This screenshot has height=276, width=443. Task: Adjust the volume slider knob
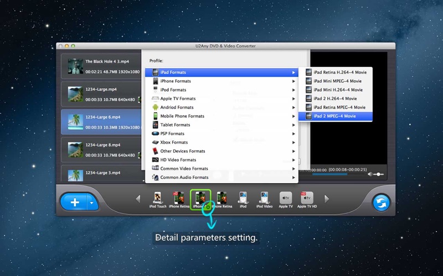(378, 174)
